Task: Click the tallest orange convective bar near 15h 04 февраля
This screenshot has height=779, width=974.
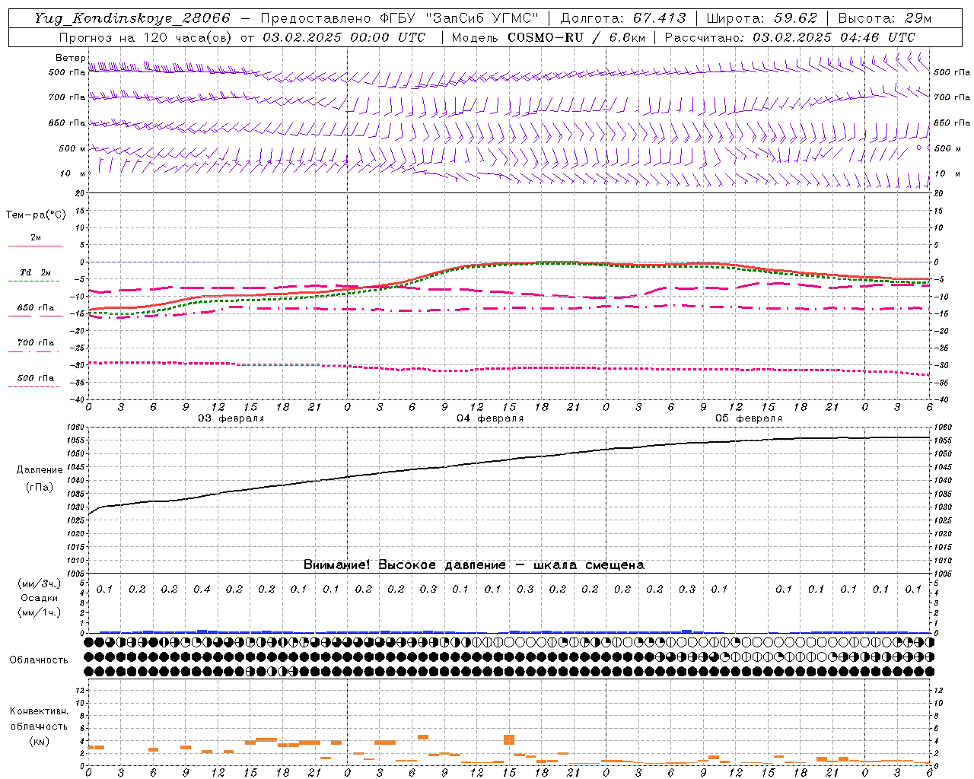Action: click(x=509, y=739)
